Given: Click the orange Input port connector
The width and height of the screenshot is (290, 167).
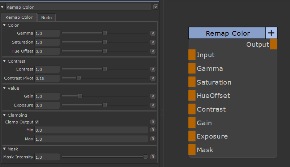Looking at the screenshot, I should click(192, 55).
